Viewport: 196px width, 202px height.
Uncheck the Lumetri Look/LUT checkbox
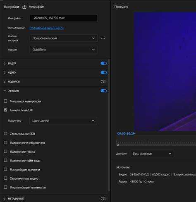coord(5,110)
